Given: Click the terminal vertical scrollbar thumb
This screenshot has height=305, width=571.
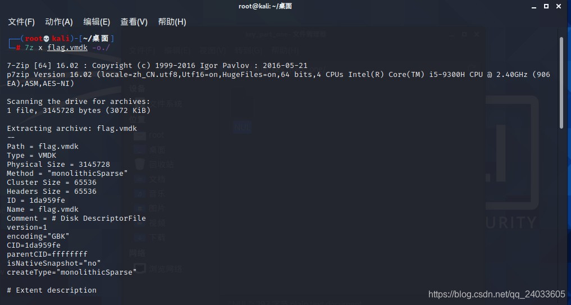Looking at the screenshot, I should [x=561, y=83].
